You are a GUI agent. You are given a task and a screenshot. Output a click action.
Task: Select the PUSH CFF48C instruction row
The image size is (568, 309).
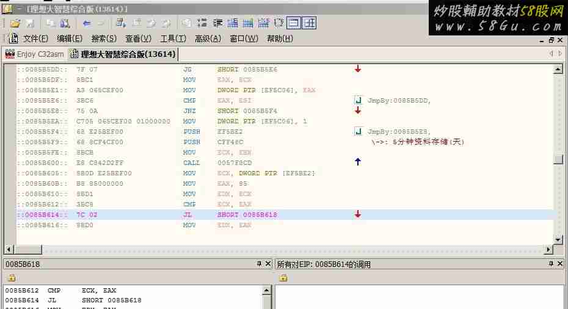point(285,142)
